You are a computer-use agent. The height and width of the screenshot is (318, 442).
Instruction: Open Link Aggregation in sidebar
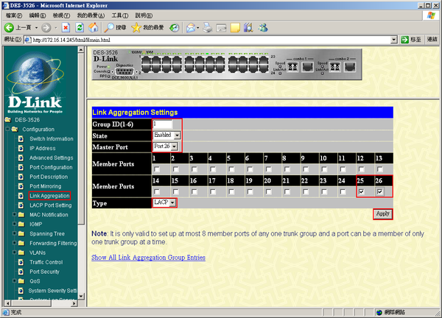click(x=49, y=196)
